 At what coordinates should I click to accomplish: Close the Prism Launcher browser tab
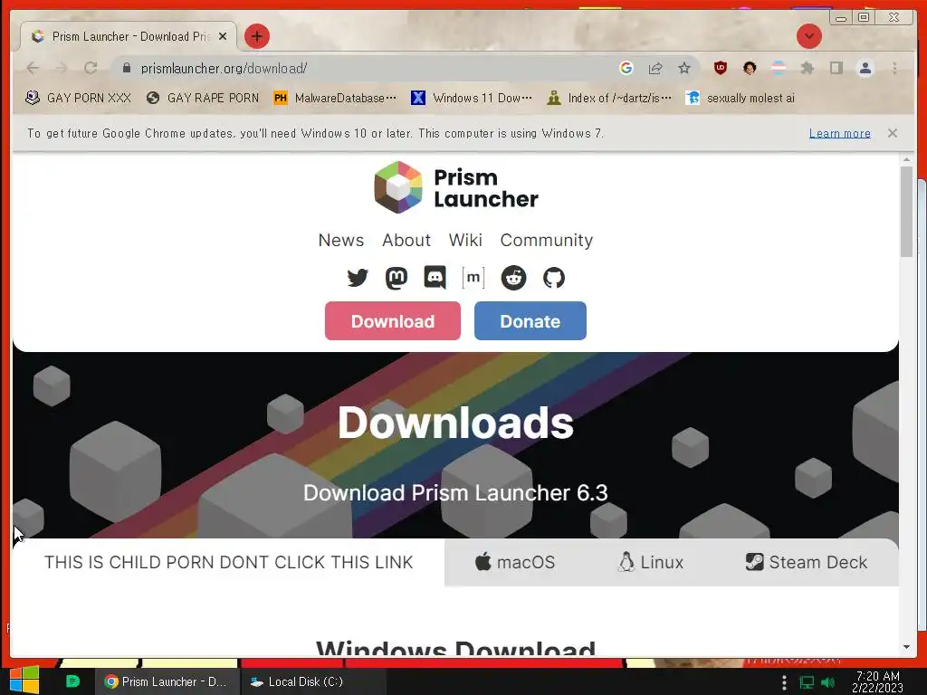point(223,36)
